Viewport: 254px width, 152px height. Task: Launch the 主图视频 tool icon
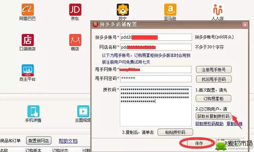click(83, 111)
